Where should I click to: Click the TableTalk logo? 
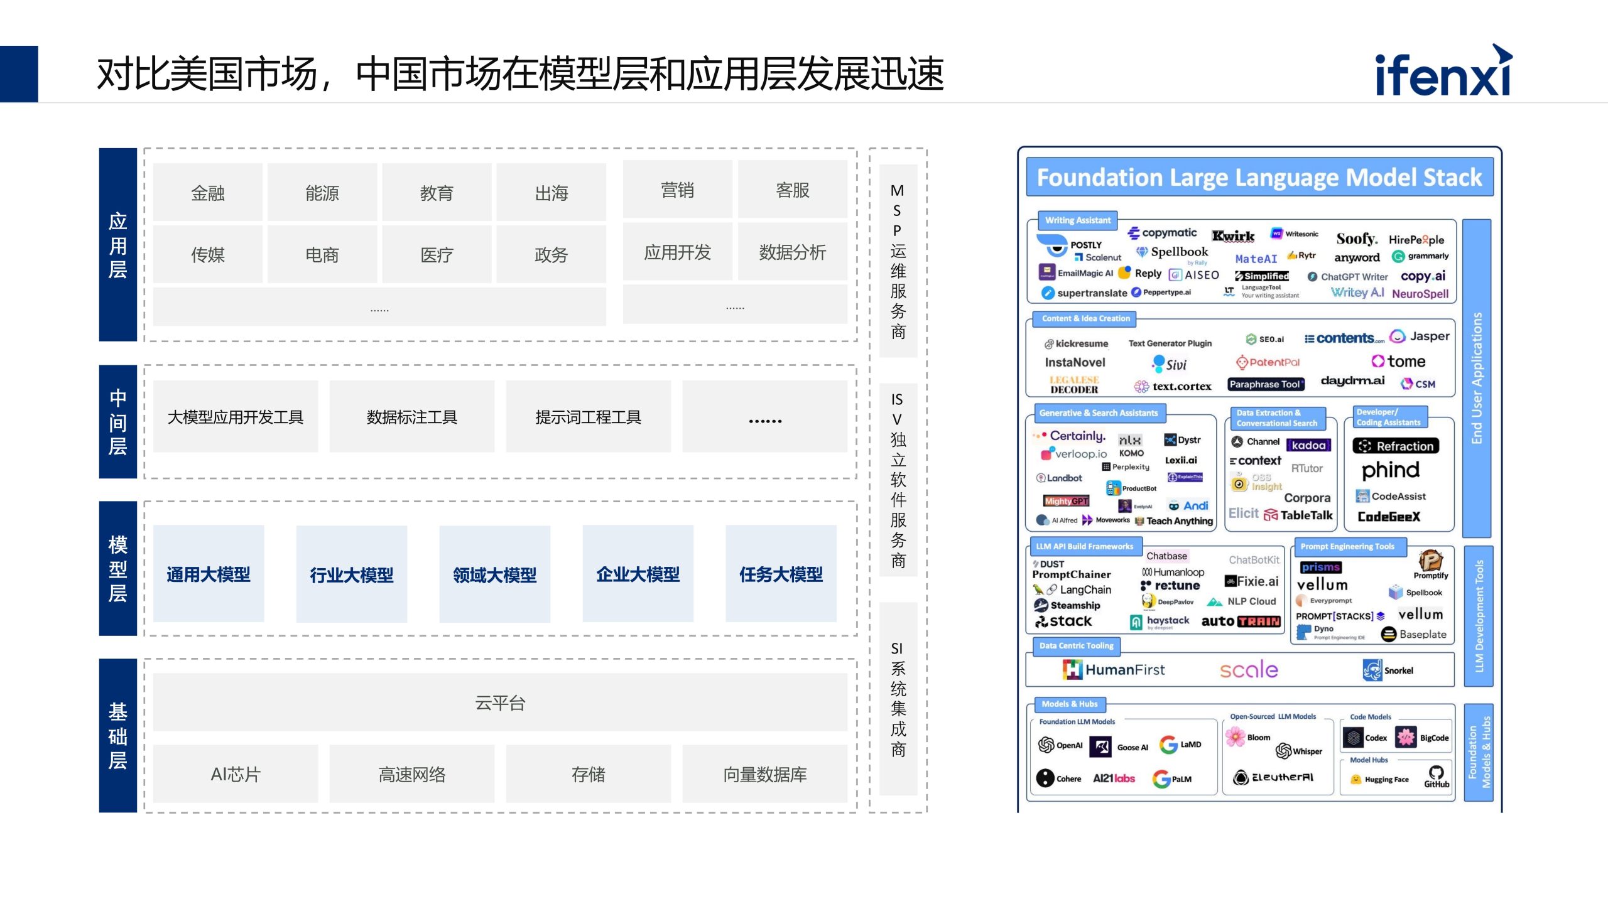click(x=1298, y=515)
